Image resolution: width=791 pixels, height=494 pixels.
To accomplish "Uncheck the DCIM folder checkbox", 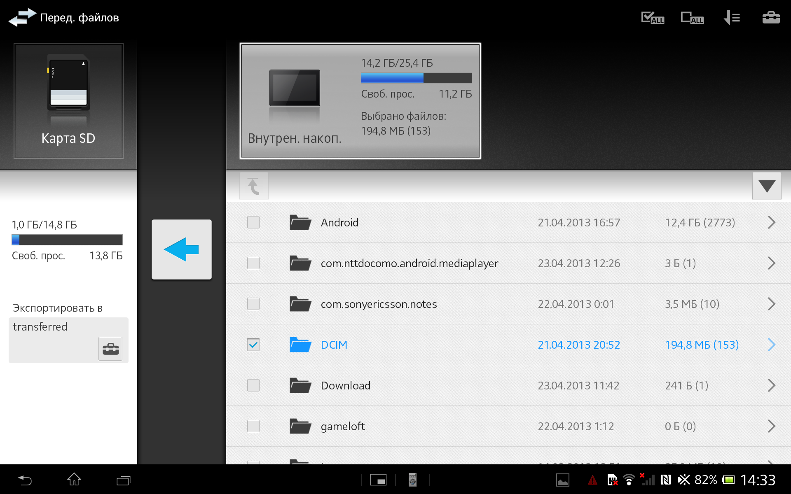I will tap(253, 345).
